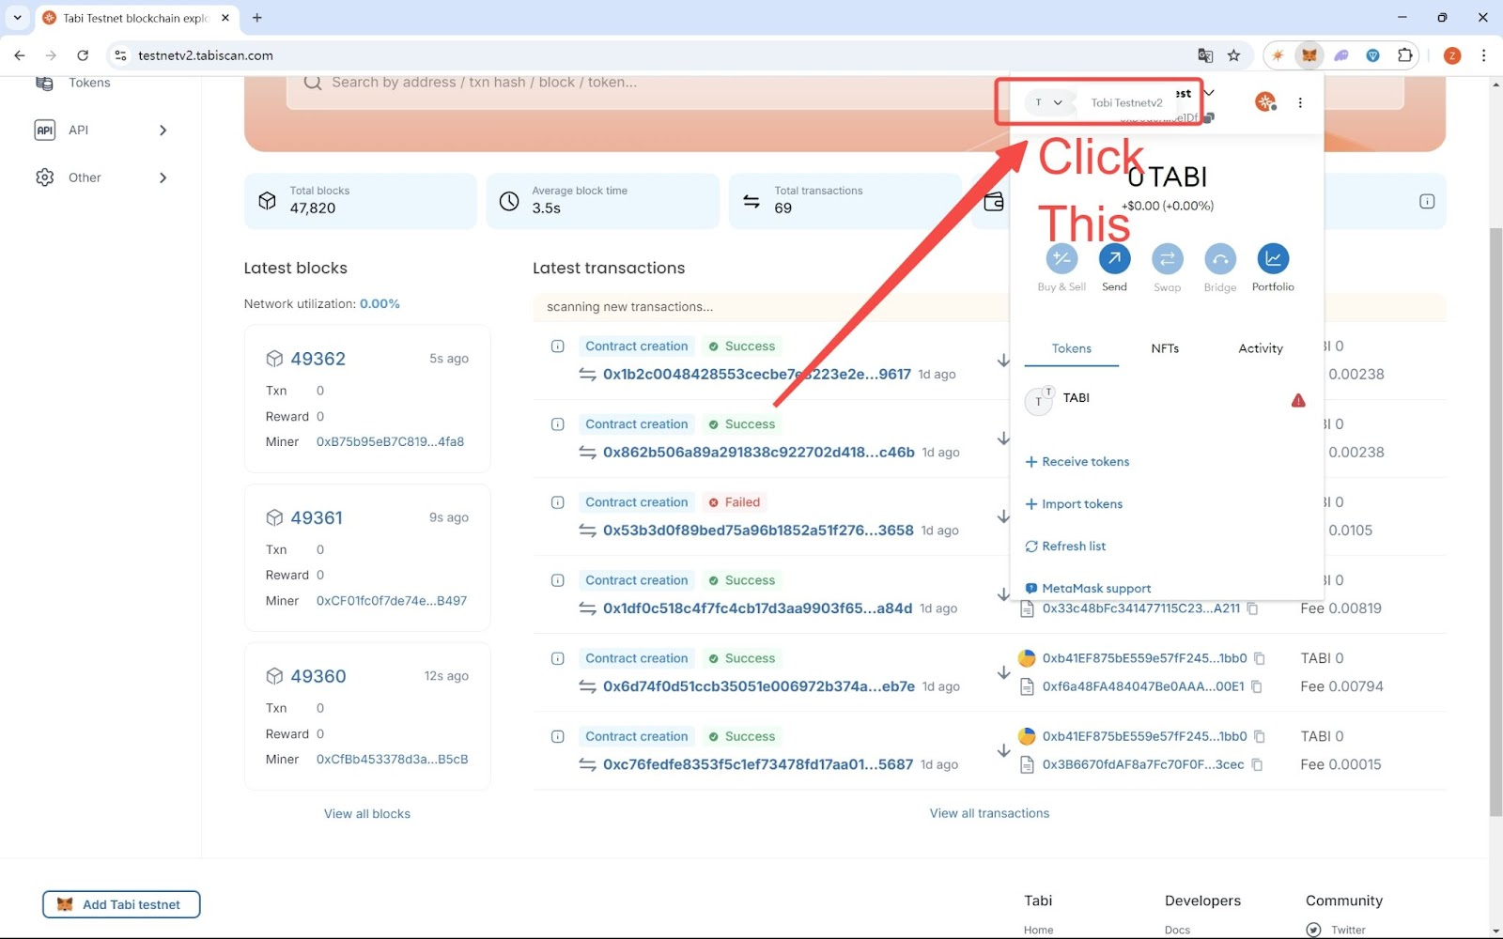
Task: Expand the Other sidebar menu
Action: click(x=101, y=177)
